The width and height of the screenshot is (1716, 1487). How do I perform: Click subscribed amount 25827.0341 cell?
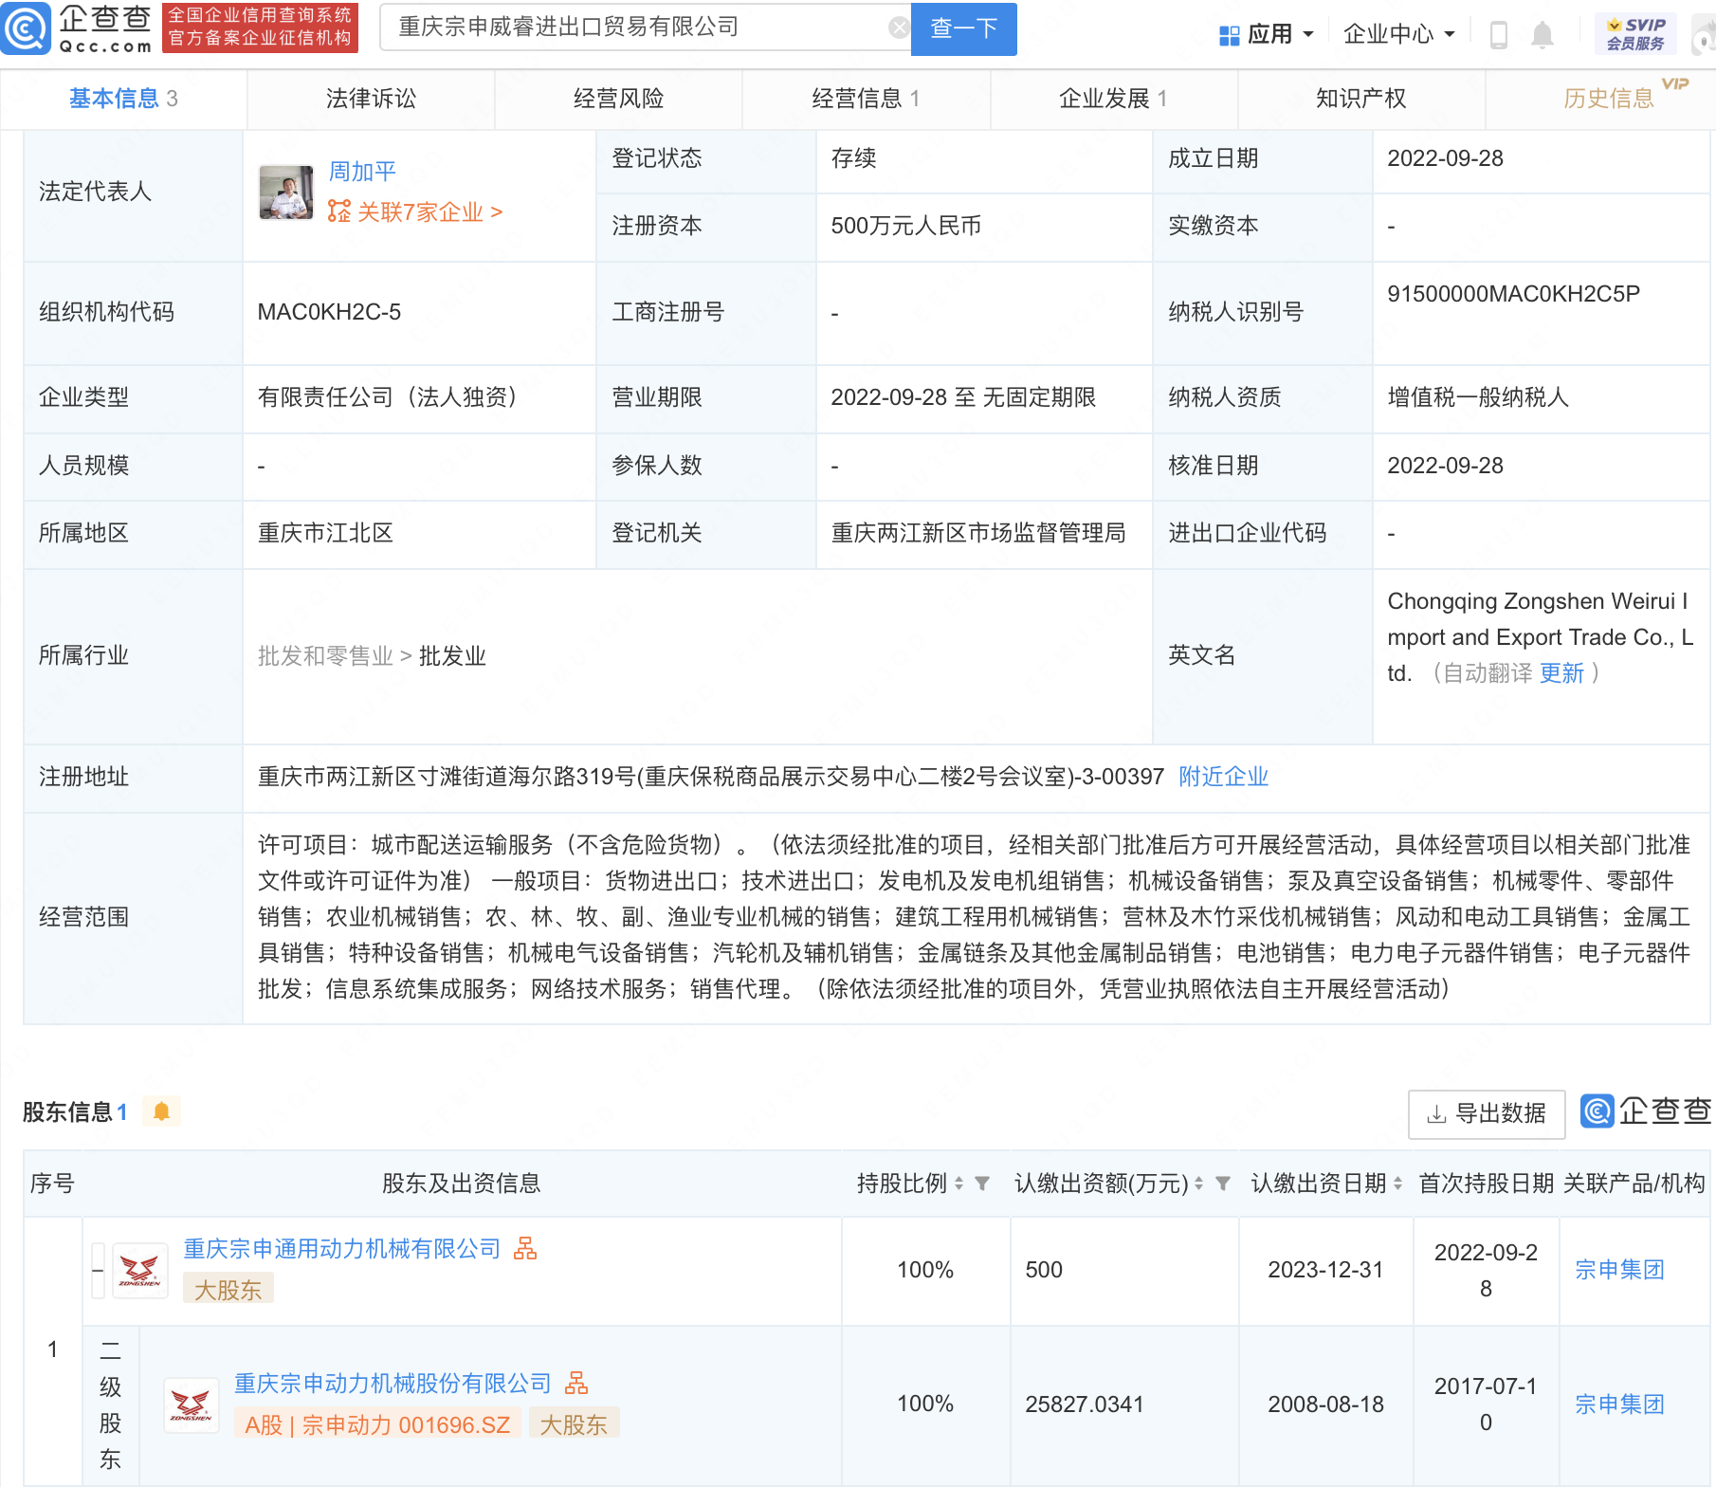tap(1124, 1404)
